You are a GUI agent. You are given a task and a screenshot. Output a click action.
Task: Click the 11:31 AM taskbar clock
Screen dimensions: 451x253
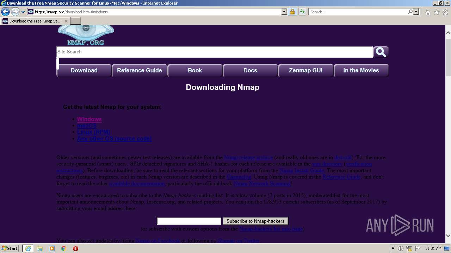point(433,248)
